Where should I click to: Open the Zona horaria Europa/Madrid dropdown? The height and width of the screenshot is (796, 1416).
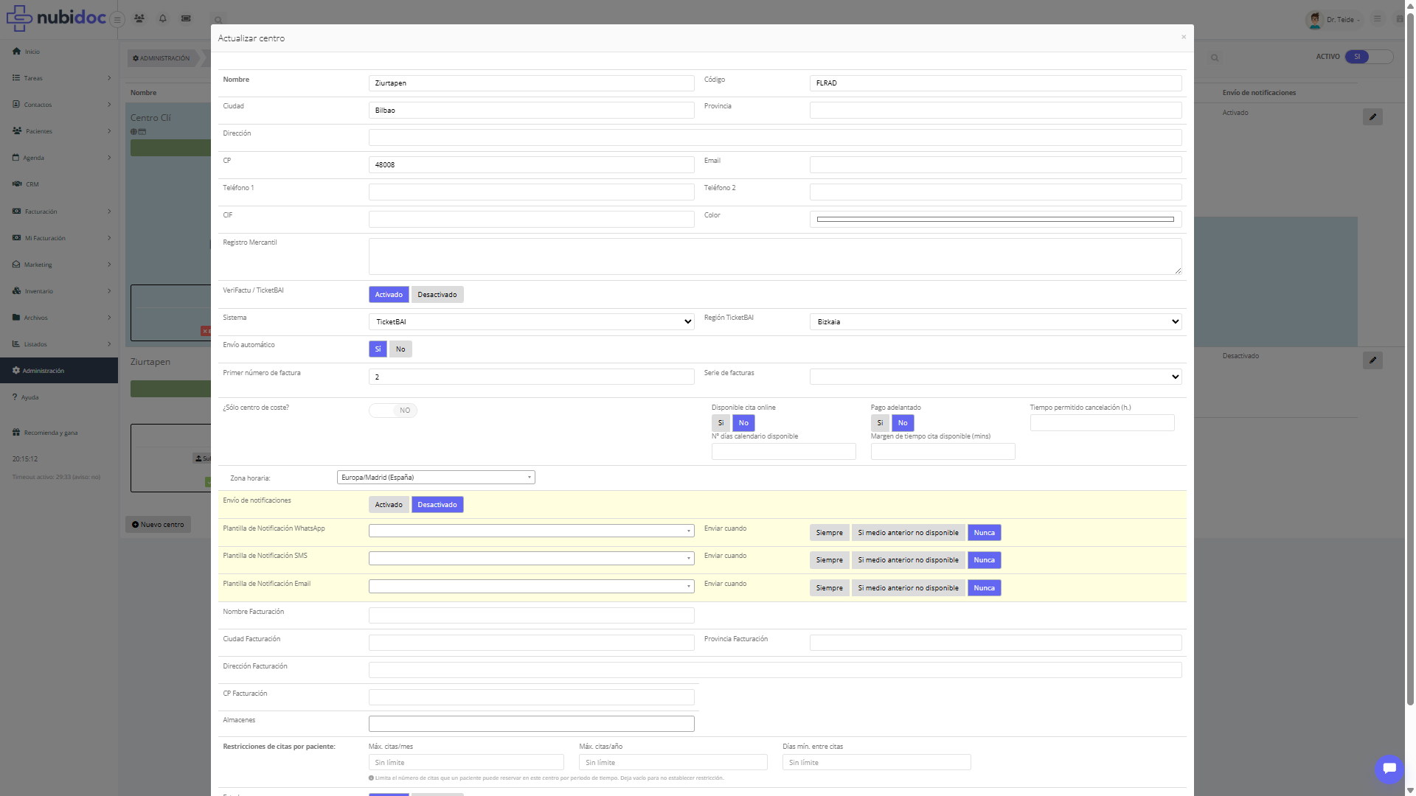436,478
